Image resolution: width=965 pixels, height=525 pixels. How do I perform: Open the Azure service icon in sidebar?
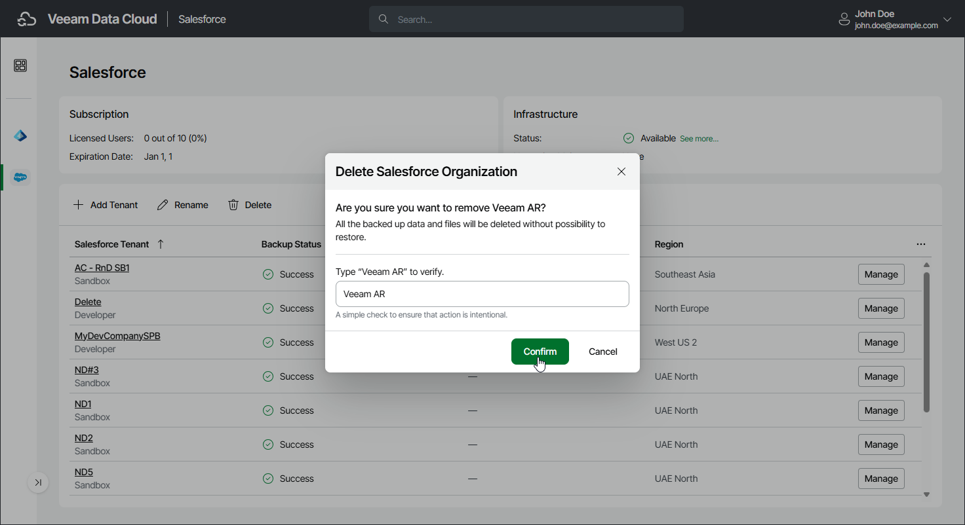click(20, 136)
